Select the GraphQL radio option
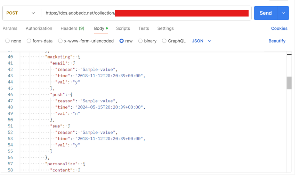This screenshot has height=175, width=299. click(164, 41)
